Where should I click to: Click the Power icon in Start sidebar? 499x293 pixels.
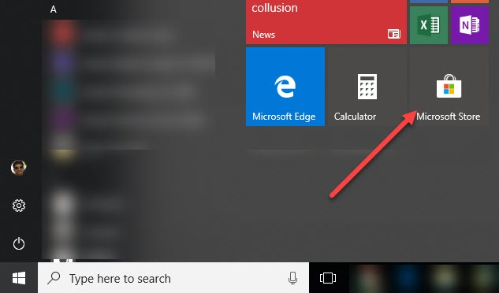tap(19, 243)
